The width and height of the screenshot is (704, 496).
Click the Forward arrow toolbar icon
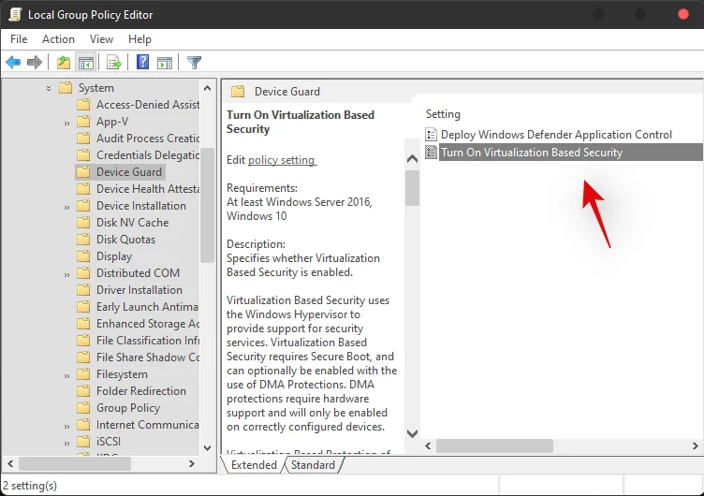(x=35, y=63)
